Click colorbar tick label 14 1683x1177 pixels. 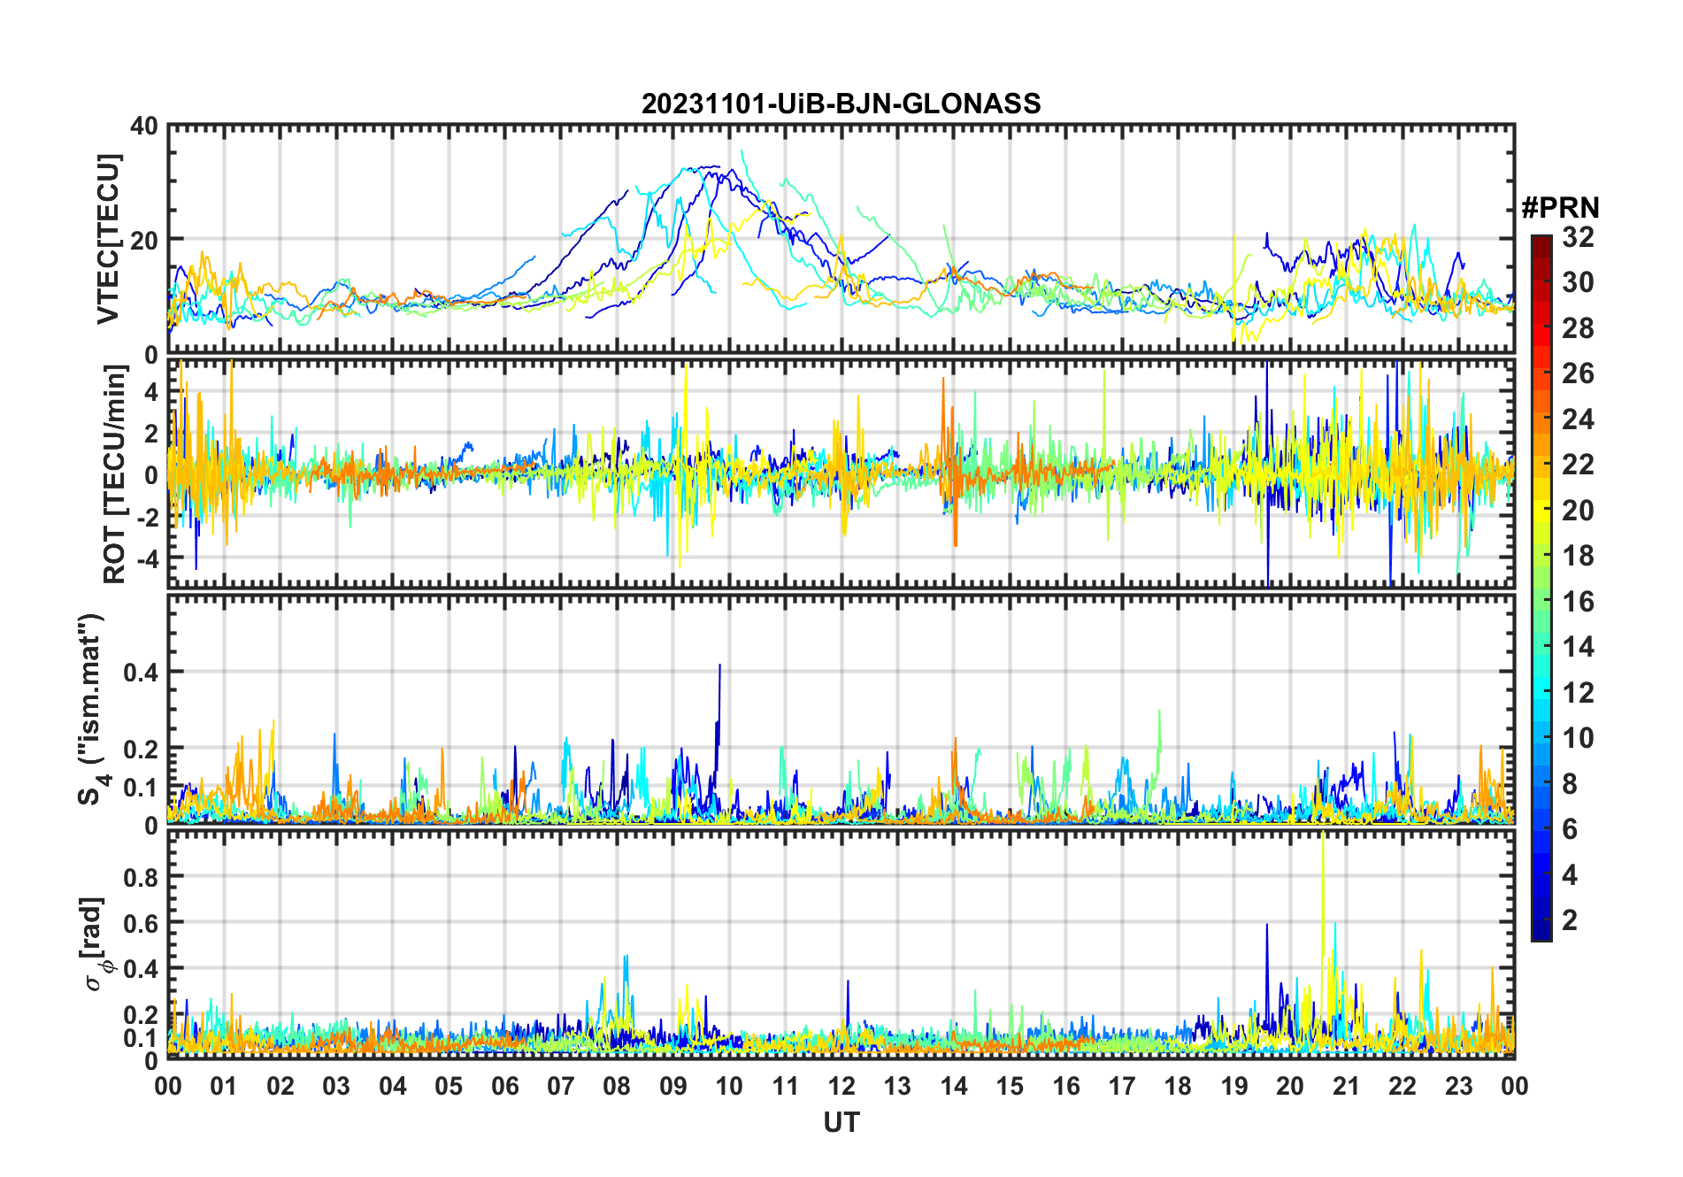tap(1578, 647)
